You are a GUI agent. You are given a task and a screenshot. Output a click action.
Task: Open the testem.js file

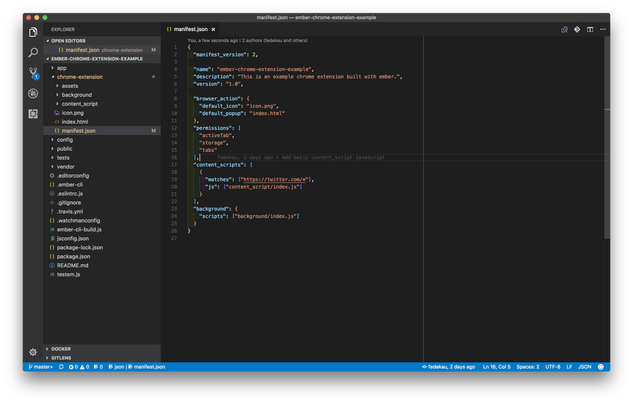coord(102,275)
